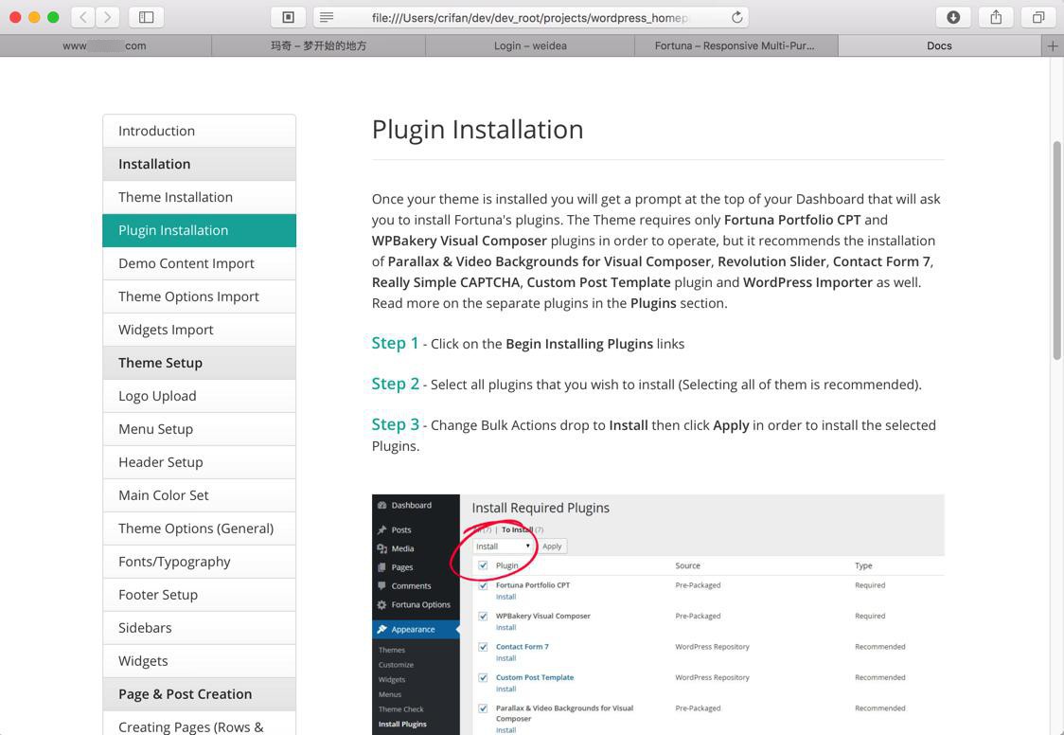Open Main Color Set in sidebar
This screenshot has width=1064, height=735.
coord(199,495)
